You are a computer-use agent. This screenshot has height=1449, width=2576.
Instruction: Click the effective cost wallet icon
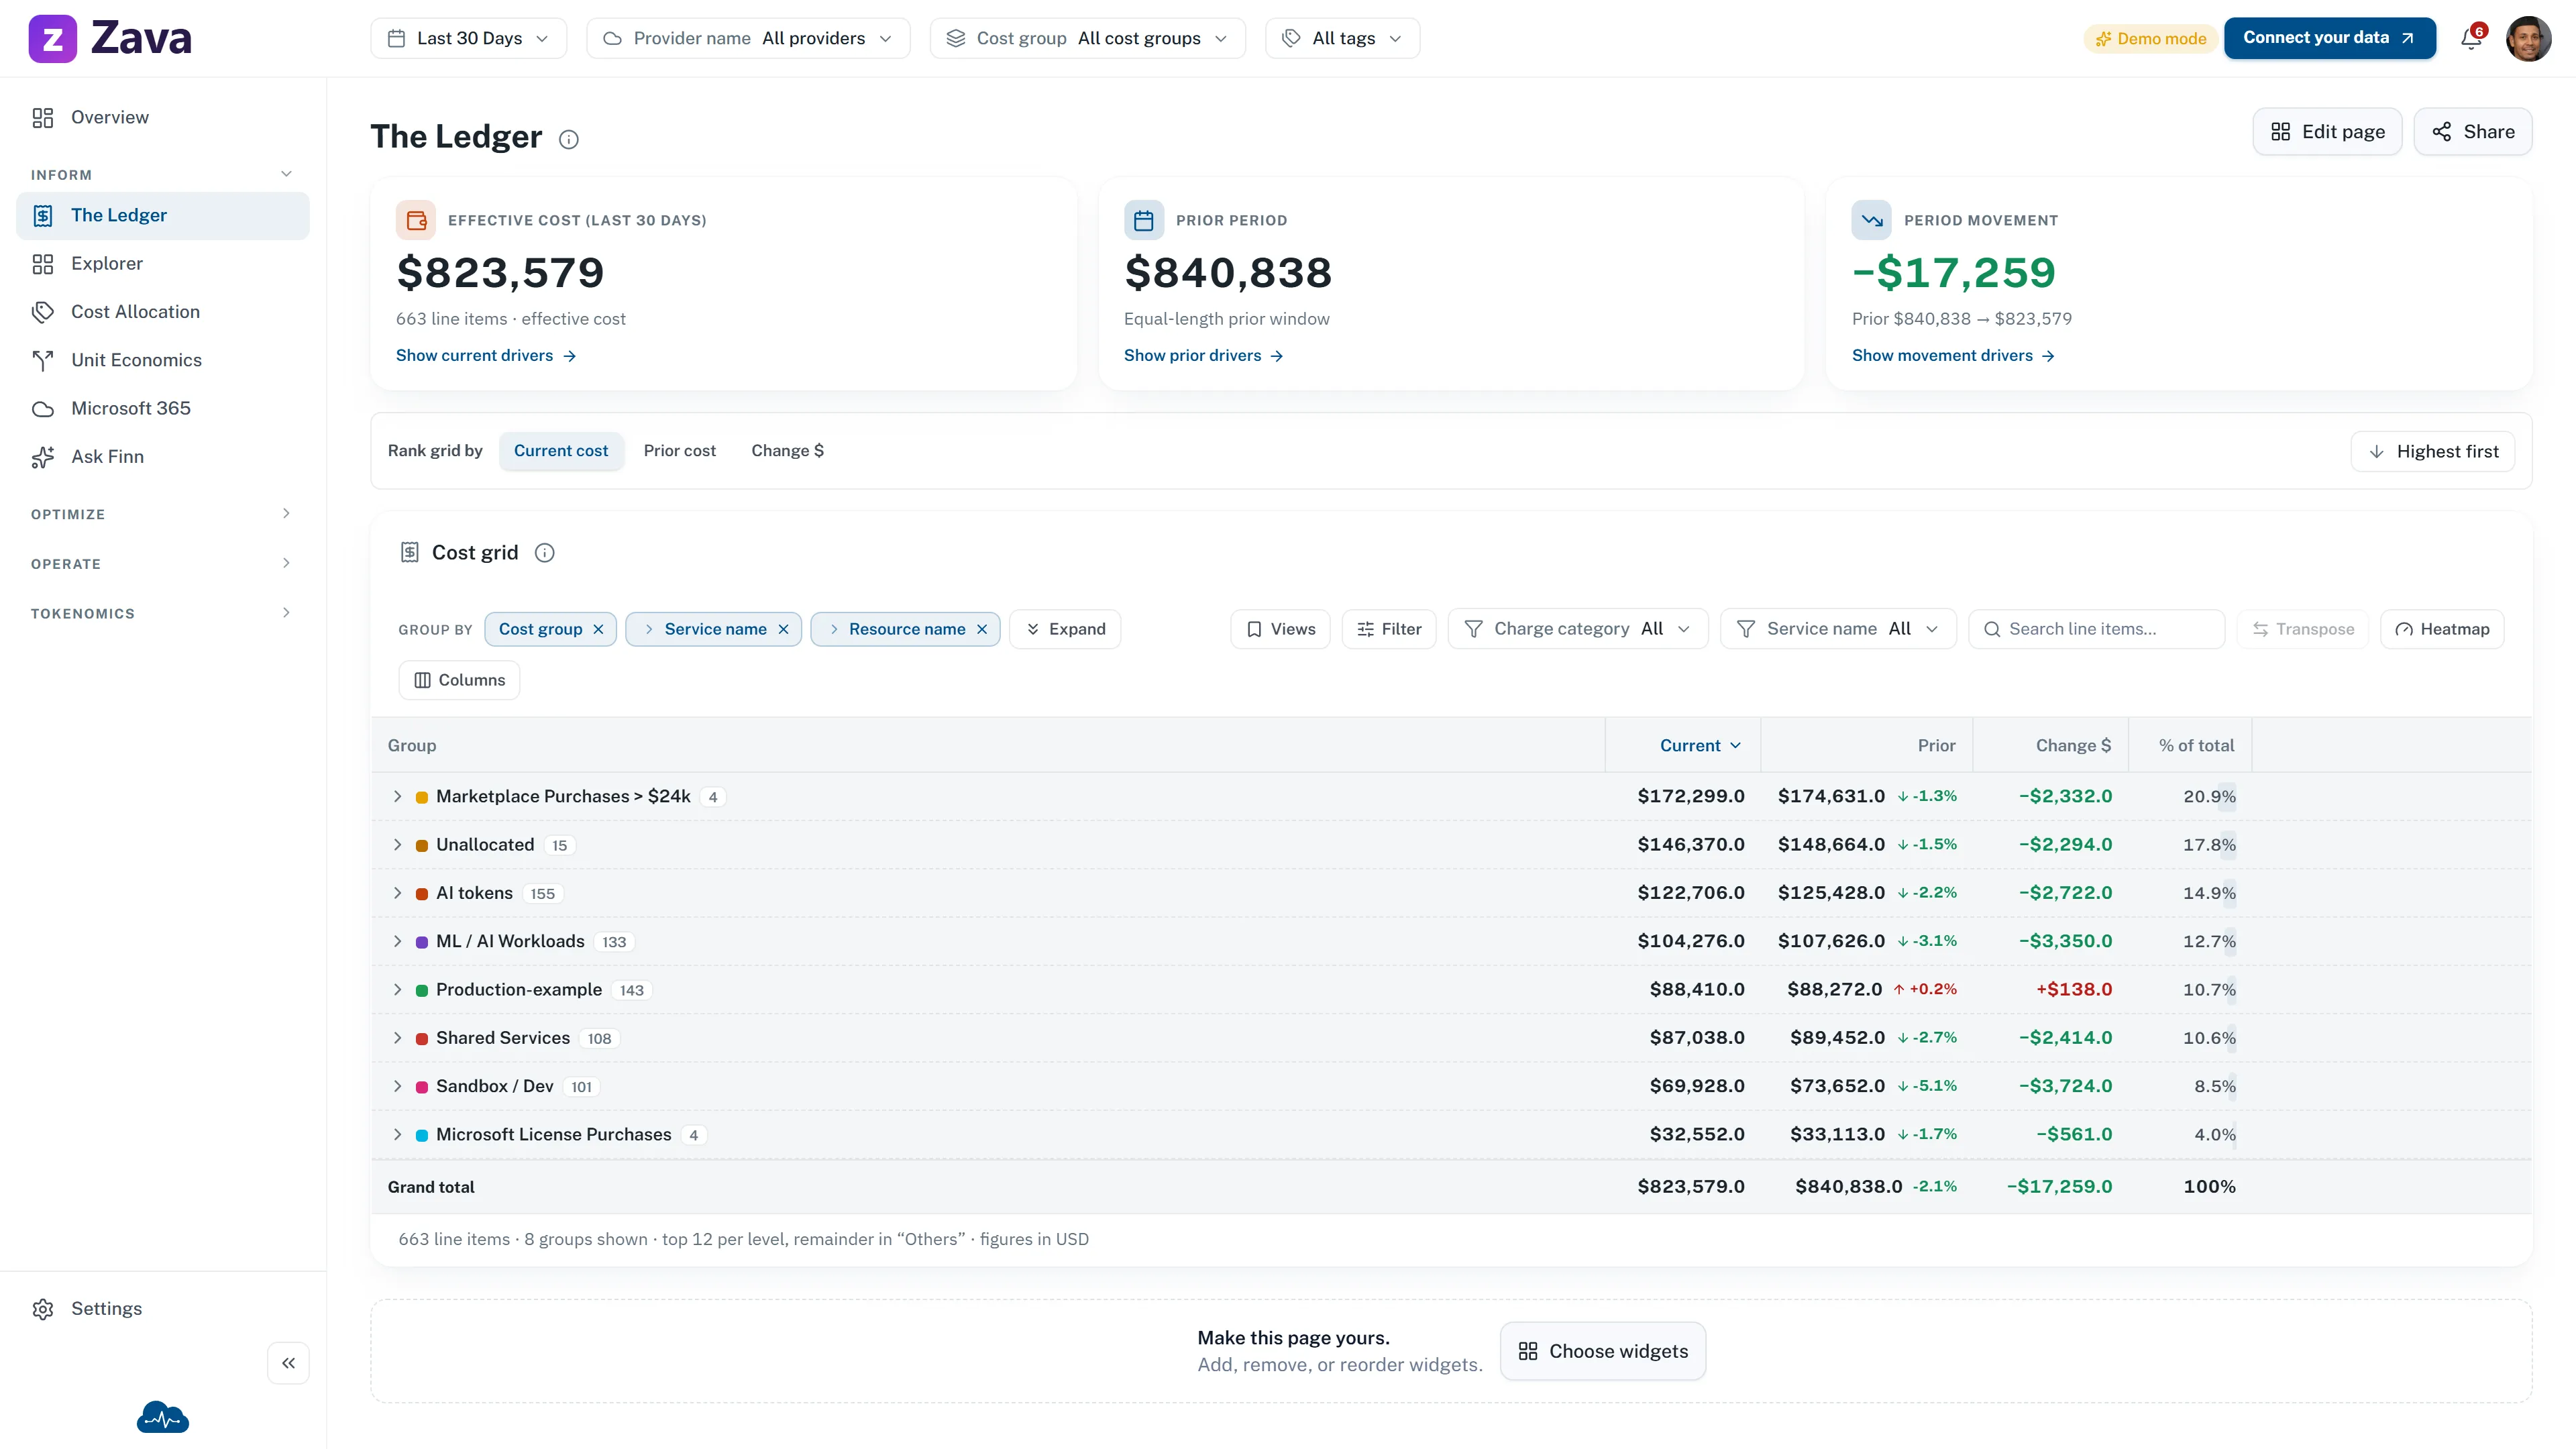coord(416,220)
